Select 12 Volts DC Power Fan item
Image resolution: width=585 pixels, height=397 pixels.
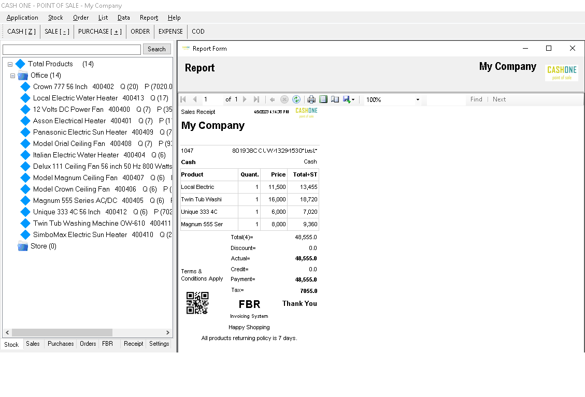(103, 110)
